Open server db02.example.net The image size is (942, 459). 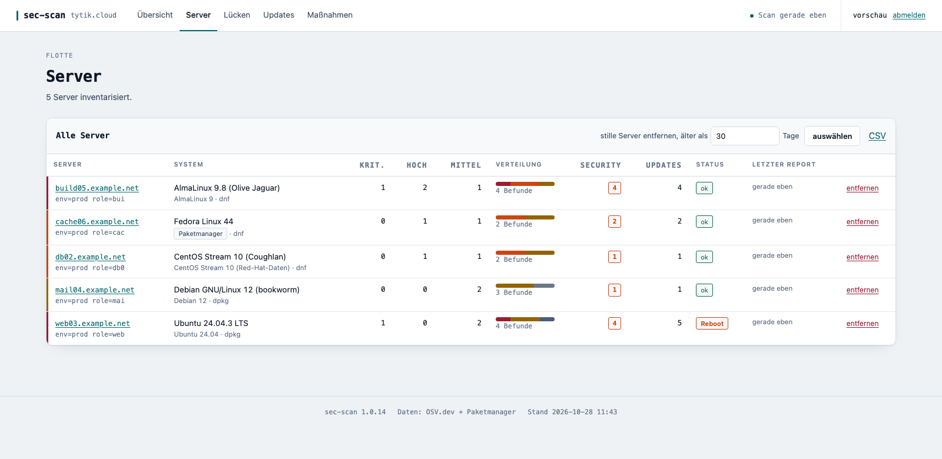(90, 257)
